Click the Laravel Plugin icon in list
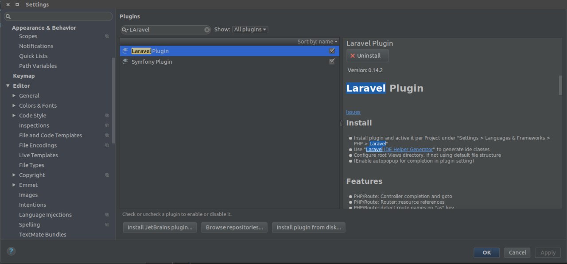The height and width of the screenshot is (264, 567). [x=125, y=51]
